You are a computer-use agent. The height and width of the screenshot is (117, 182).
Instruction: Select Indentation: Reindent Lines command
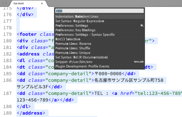[99, 17]
